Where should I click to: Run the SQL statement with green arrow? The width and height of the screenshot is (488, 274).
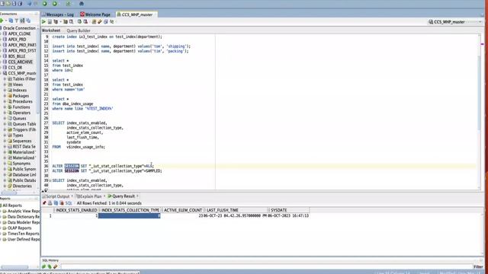coord(44,22)
